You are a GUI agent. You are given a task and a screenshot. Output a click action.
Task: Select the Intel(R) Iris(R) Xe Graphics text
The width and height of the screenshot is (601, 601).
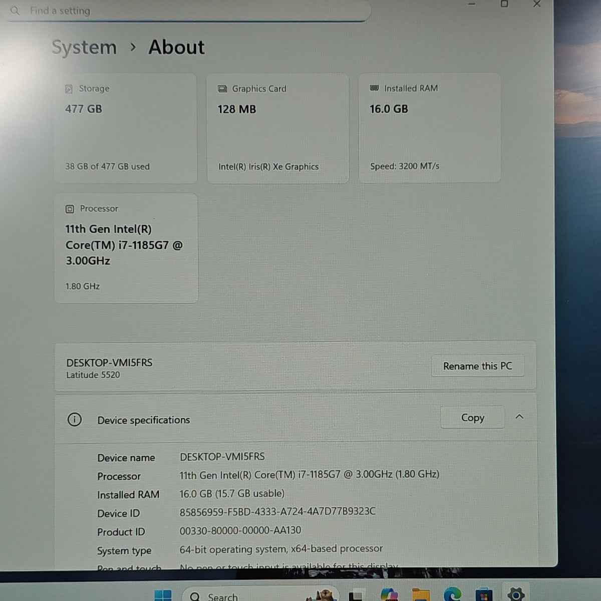tap(268, 167)
